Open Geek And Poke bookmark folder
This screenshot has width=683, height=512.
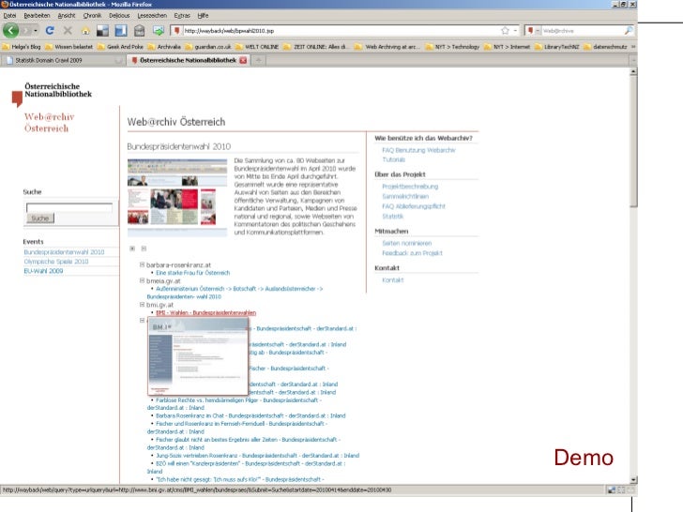point(120,47)
